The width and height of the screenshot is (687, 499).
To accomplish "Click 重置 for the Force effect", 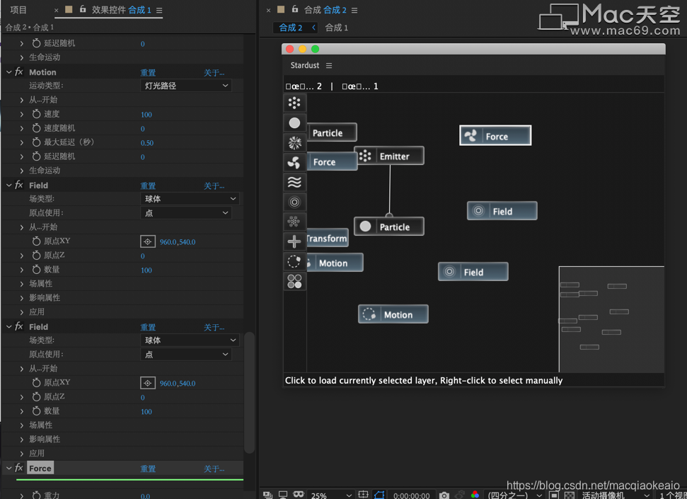I will click(148, 469).
